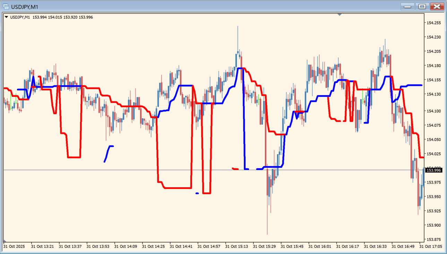The height and width of the screenshot is (254, 447).
Task: Click the small triangle in bottom-left chart corner
Action: [5, 241]
